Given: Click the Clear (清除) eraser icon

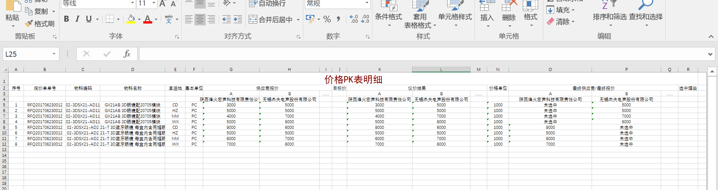Looking at the screenshot, I should 550,22.
